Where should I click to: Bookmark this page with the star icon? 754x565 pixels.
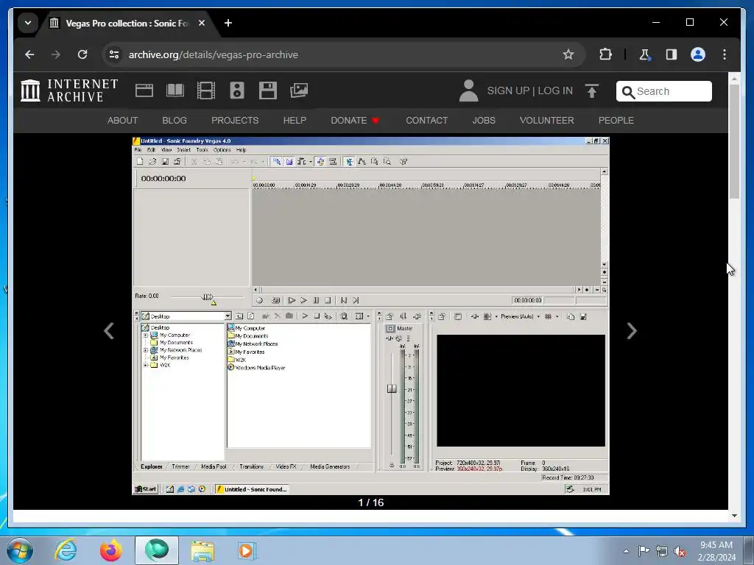568,54
